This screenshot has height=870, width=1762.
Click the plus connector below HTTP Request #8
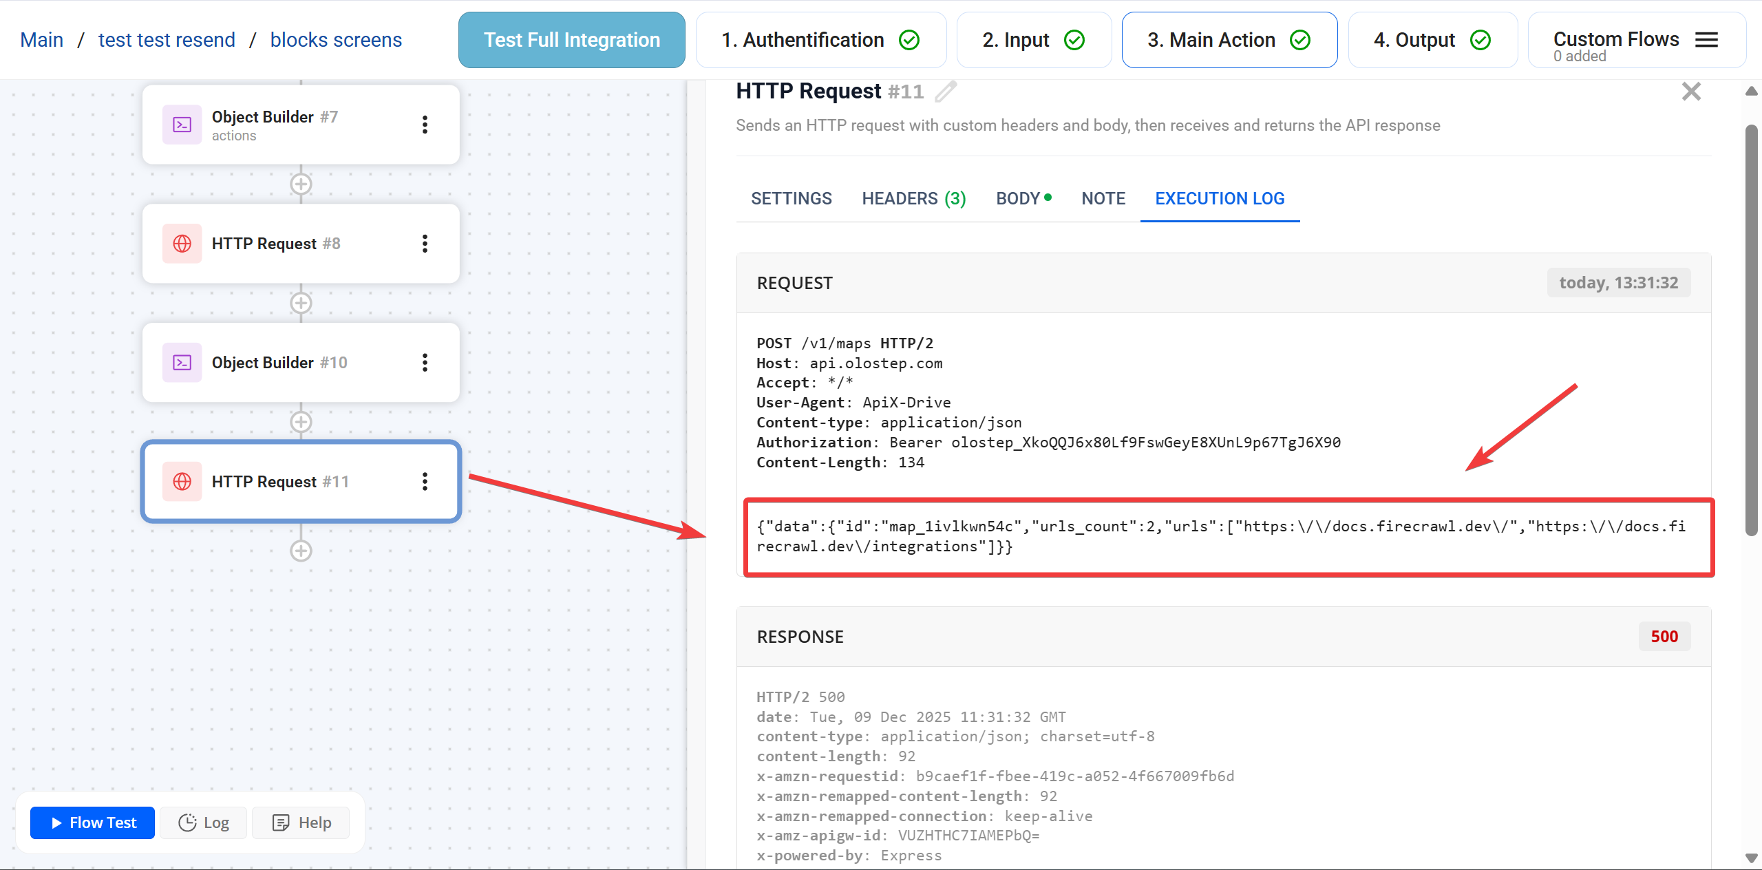tap(301, 304)
